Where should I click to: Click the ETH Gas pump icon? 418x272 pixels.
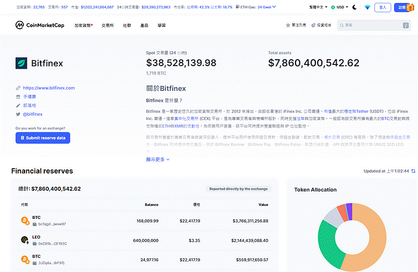[237, 7]
